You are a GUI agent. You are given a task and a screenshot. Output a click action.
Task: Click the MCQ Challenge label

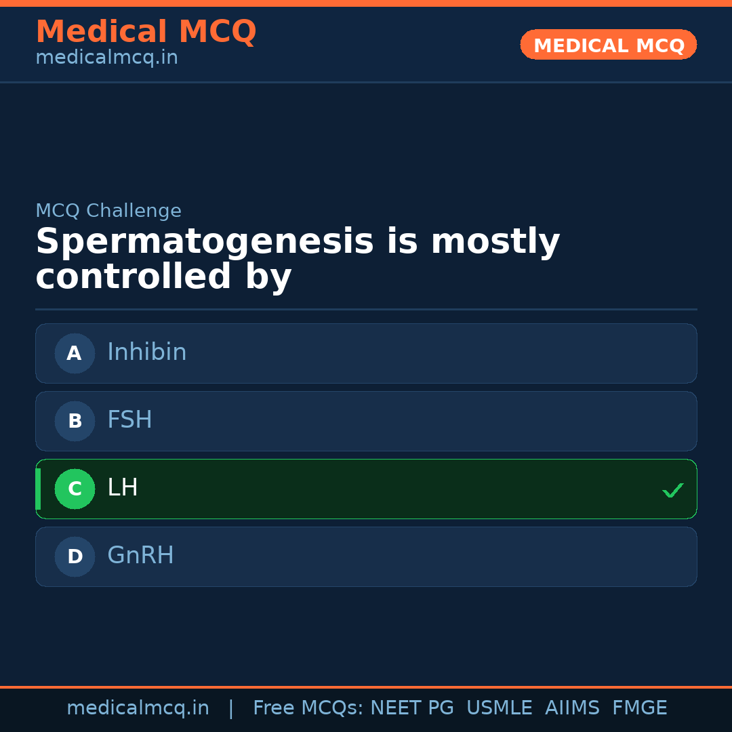[108, 211]
